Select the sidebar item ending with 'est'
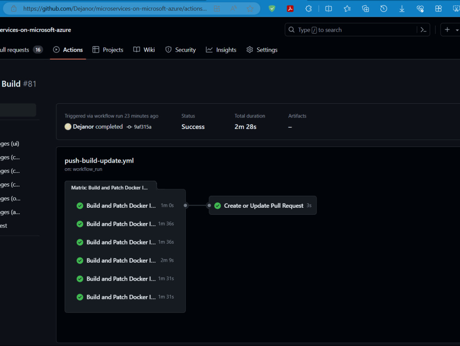 click(x=4, y=226)
